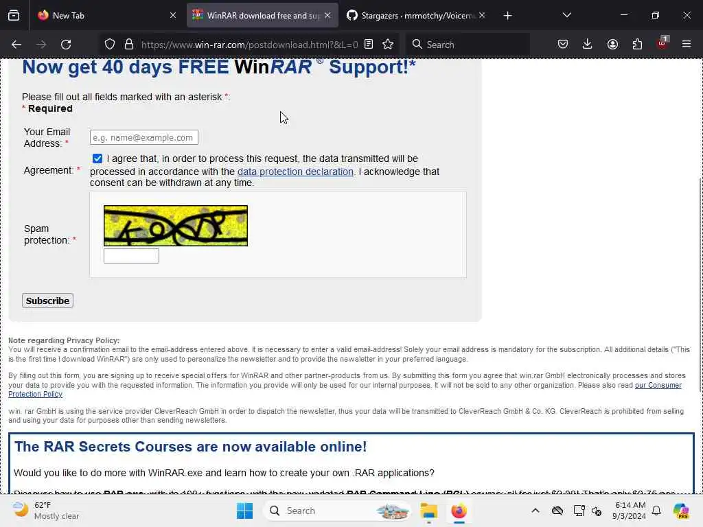The height and width of the screenshot is (527, 703).
Task: Click the browser Search box
Action: [468, 45]
